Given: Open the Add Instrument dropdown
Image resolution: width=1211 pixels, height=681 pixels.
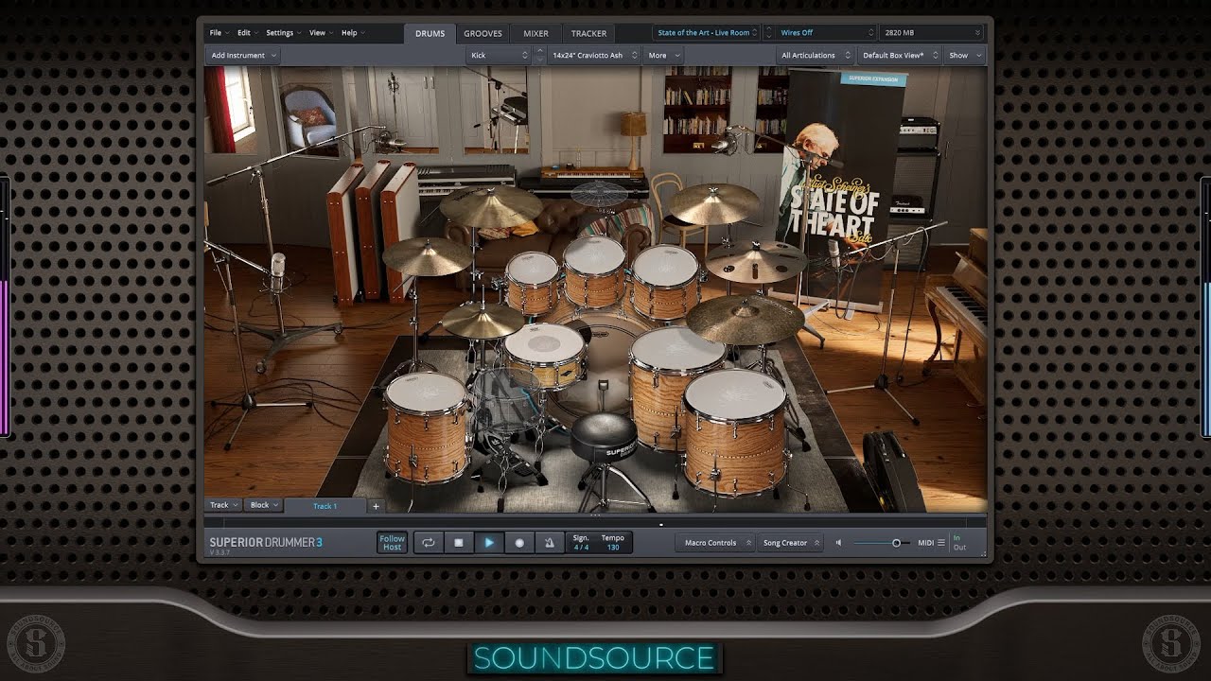Looking at the screenshot, I should point(243,56).
